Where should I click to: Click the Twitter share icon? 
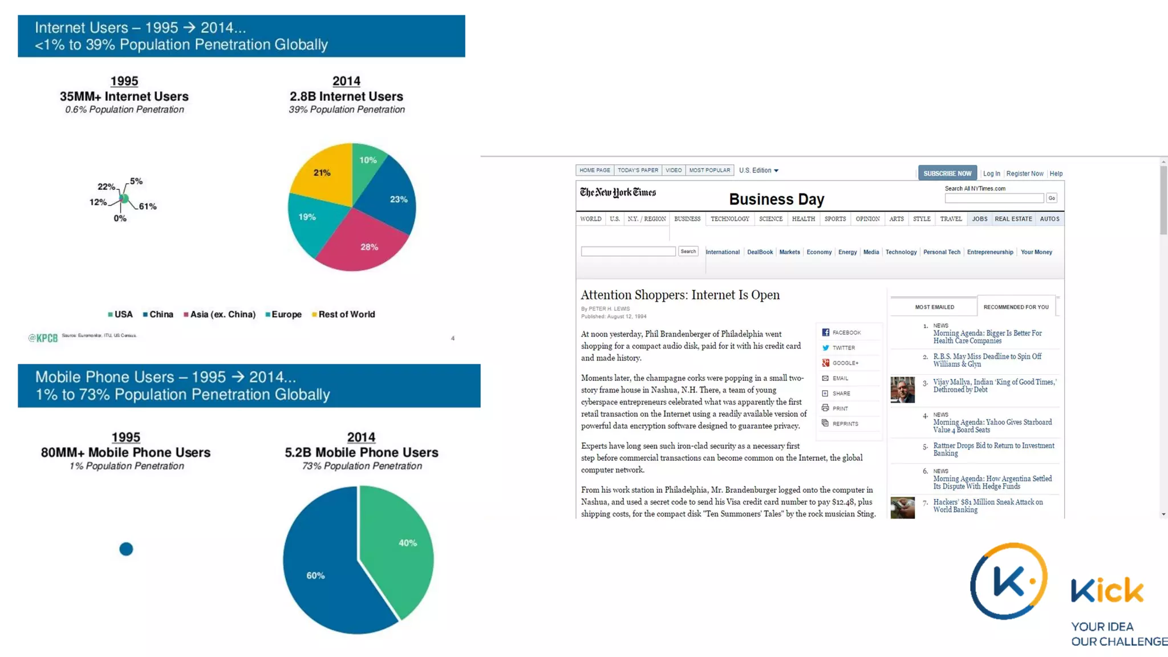click(825, 348)
